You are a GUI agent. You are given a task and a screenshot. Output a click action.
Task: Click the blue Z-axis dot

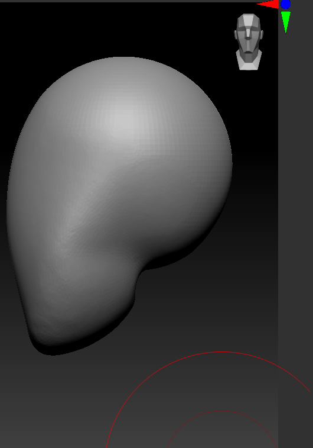(x=285, y=4)
